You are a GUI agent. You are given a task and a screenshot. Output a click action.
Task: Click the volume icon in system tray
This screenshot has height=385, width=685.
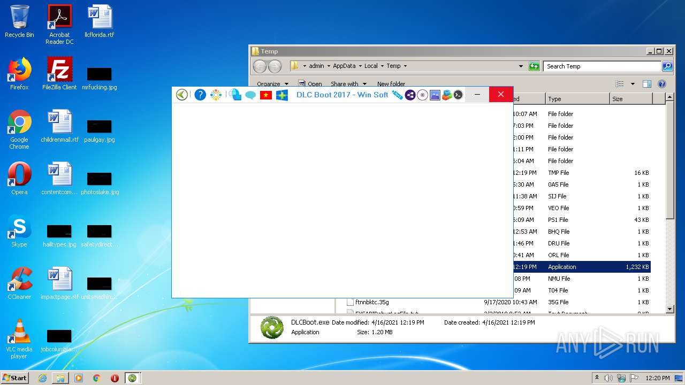tap(608, 378)
